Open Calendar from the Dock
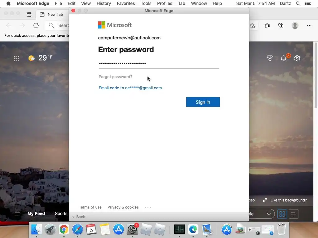 [x=91, y=229]
